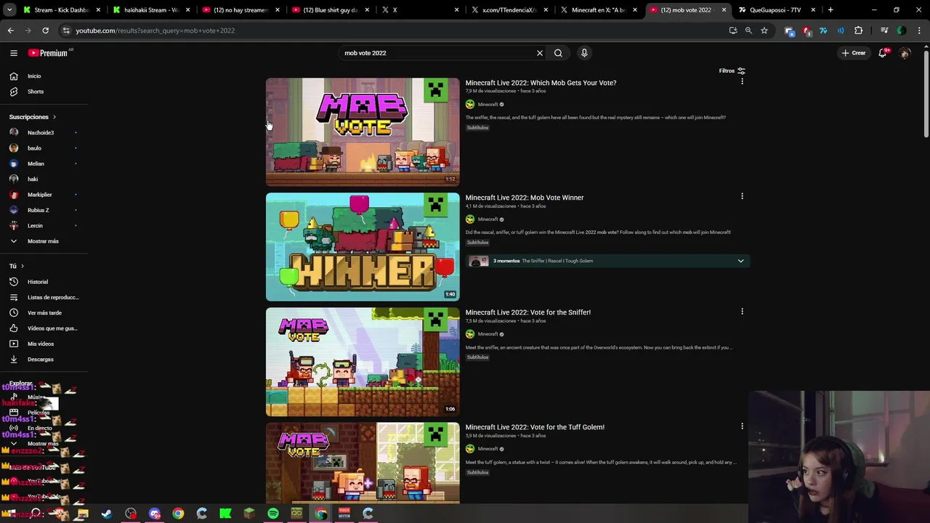Click the Minecraft channel avatar under Mob Vote Winner
Image resolution: width=930 pixels, height=523 pixels.
tap(470, 219)
